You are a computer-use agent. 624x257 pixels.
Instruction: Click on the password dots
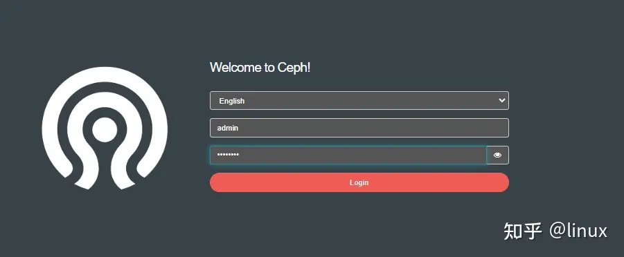pos(228,155)
